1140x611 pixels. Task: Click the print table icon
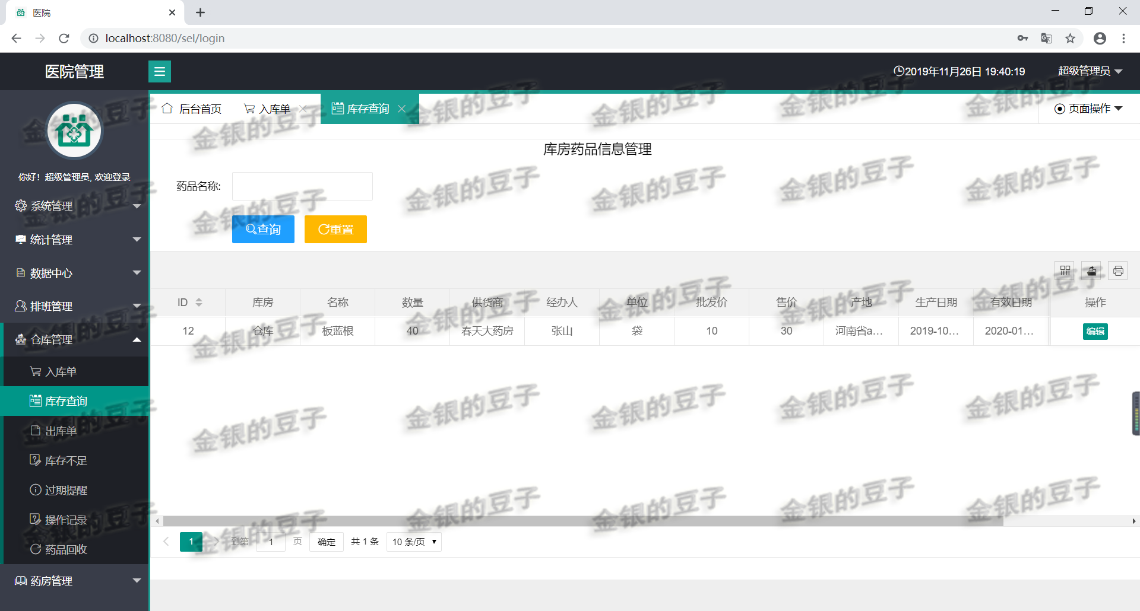point(1118,271)
